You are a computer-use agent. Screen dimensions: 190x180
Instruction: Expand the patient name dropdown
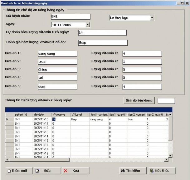click(152, 18)
